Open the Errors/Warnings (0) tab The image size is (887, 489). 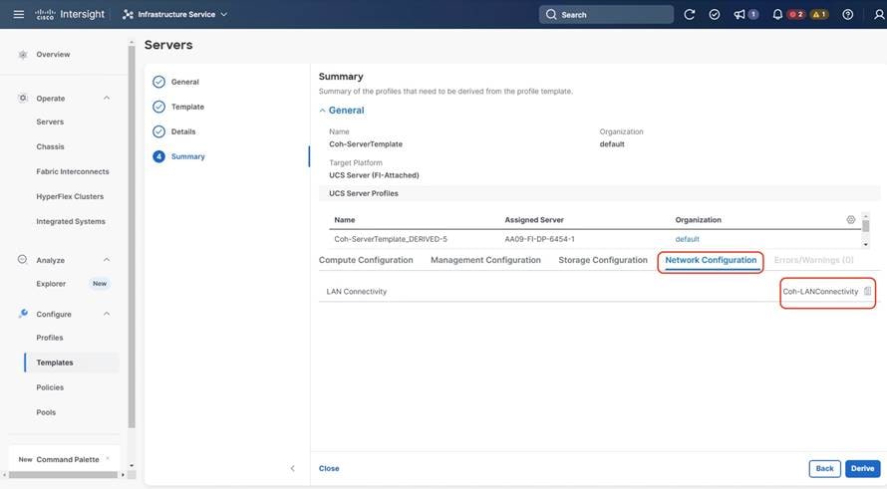pyautogui.click(x=813, y=260)
